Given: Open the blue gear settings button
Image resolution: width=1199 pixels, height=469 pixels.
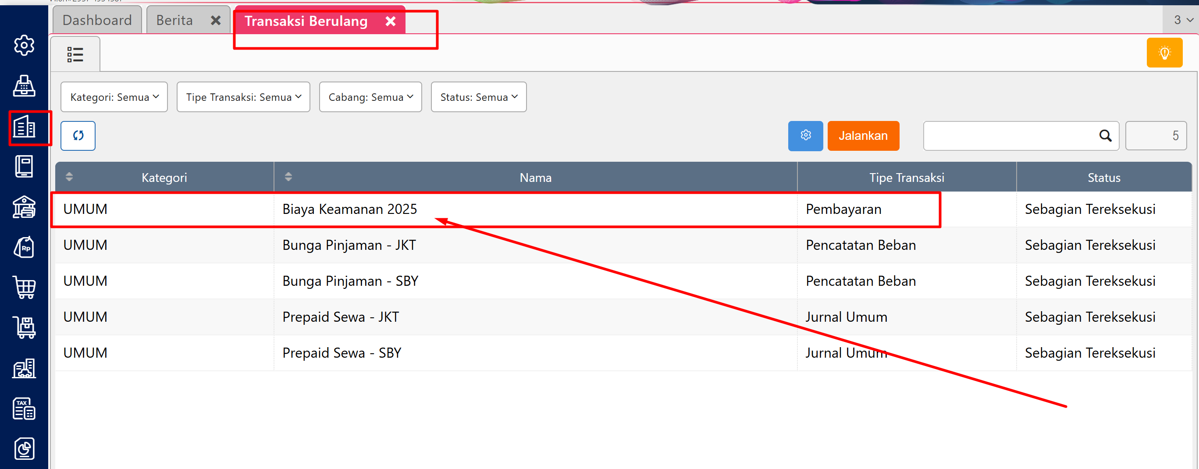Looking at the screenshot, I should pos(805,136).
